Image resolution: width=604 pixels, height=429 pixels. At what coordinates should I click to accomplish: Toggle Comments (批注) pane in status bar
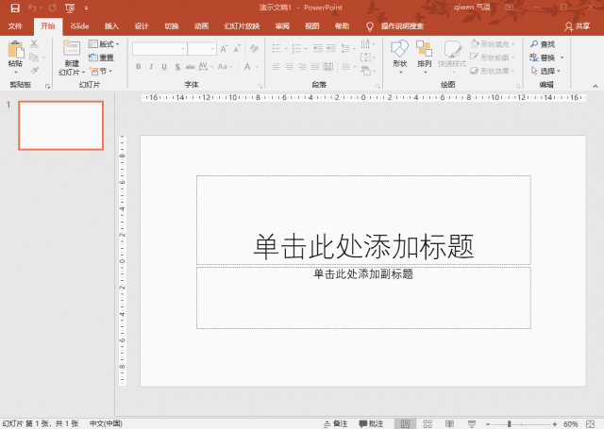371,423
